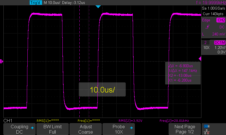Click the Edge trigger type label
The width and height of the screenshot is (226, 135).
[206, 20]
